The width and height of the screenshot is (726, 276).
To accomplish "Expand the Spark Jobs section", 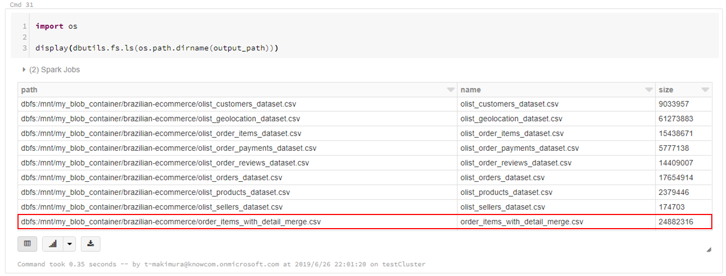I will click(51, 70).
